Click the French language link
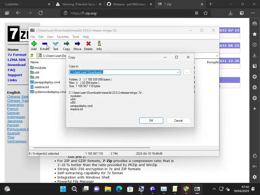The height and width of the screenshot is (195, 260). point(13,109)
